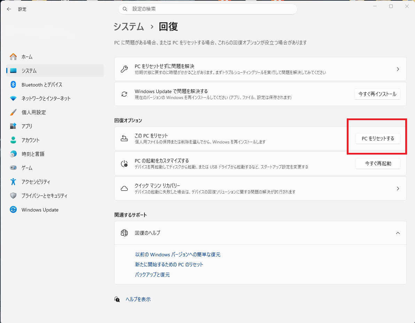Click the game controller icon
Screen dimensions: 415x323
[13, 168]
